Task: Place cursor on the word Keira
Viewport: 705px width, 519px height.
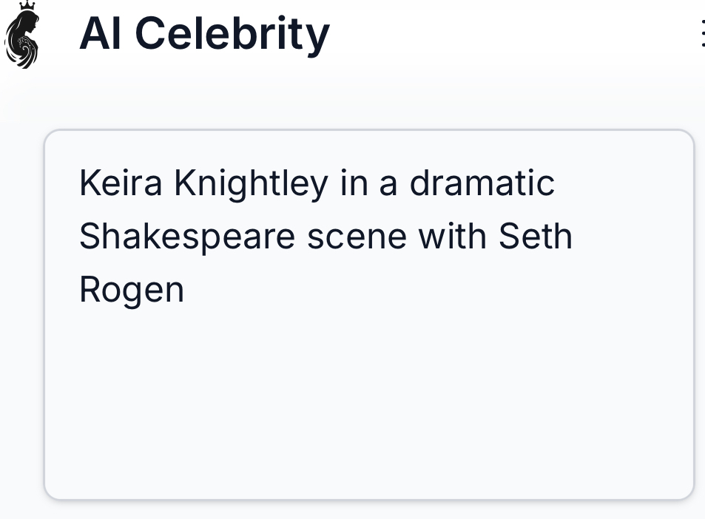Action: click(121, 183)
